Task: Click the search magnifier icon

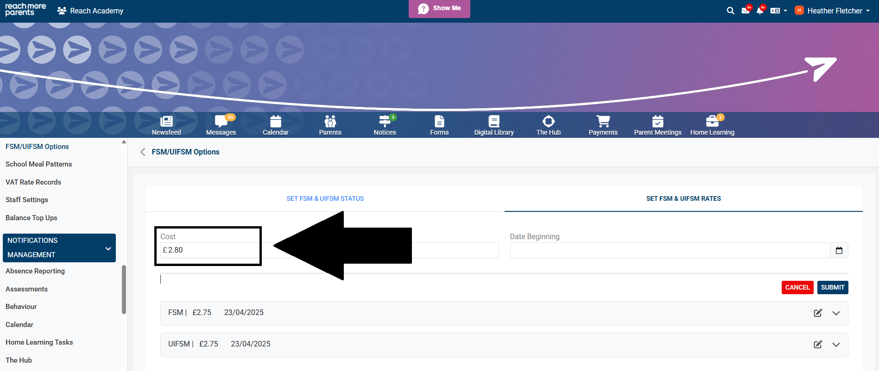Action: point(730,11)
